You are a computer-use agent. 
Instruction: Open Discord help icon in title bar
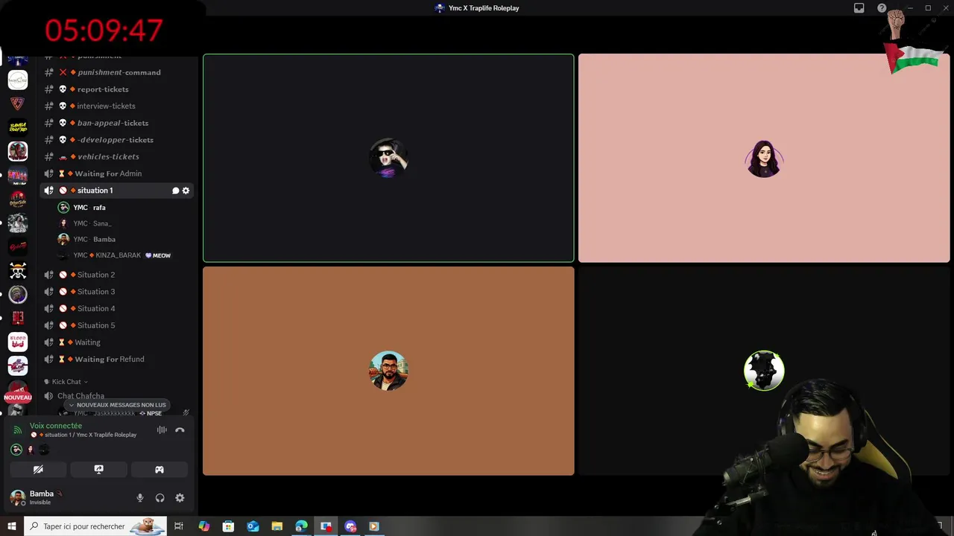(882, 8)
